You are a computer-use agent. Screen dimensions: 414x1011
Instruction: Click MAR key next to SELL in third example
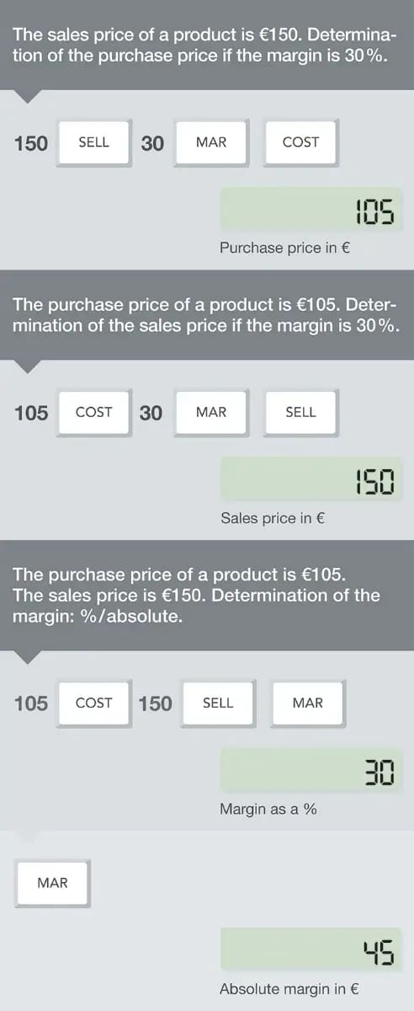(307, 703)
